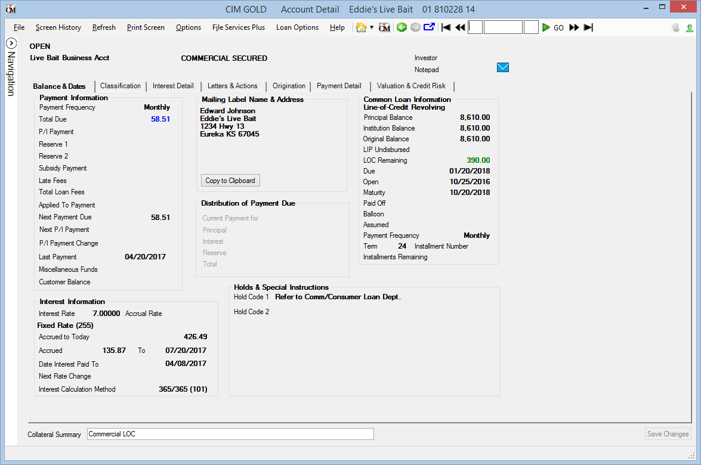Switch to the Origination tab
Viewport: 701px width, 465px height.
pyautogui.click(x=289, y=86)
